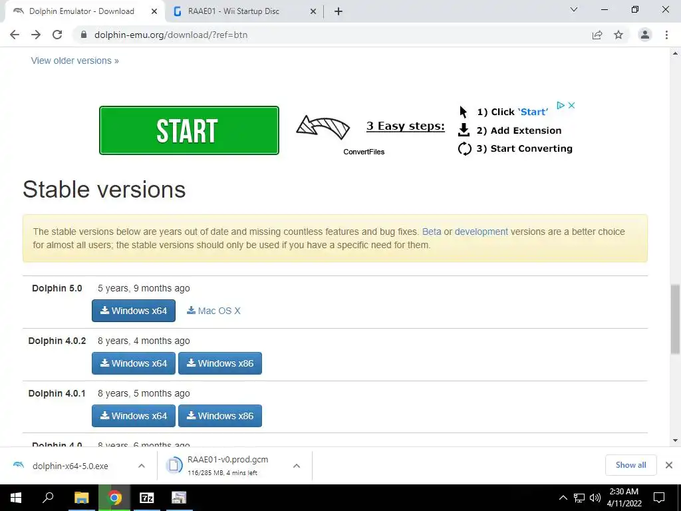
Task: Follow the development versions link
Action: 481,232
